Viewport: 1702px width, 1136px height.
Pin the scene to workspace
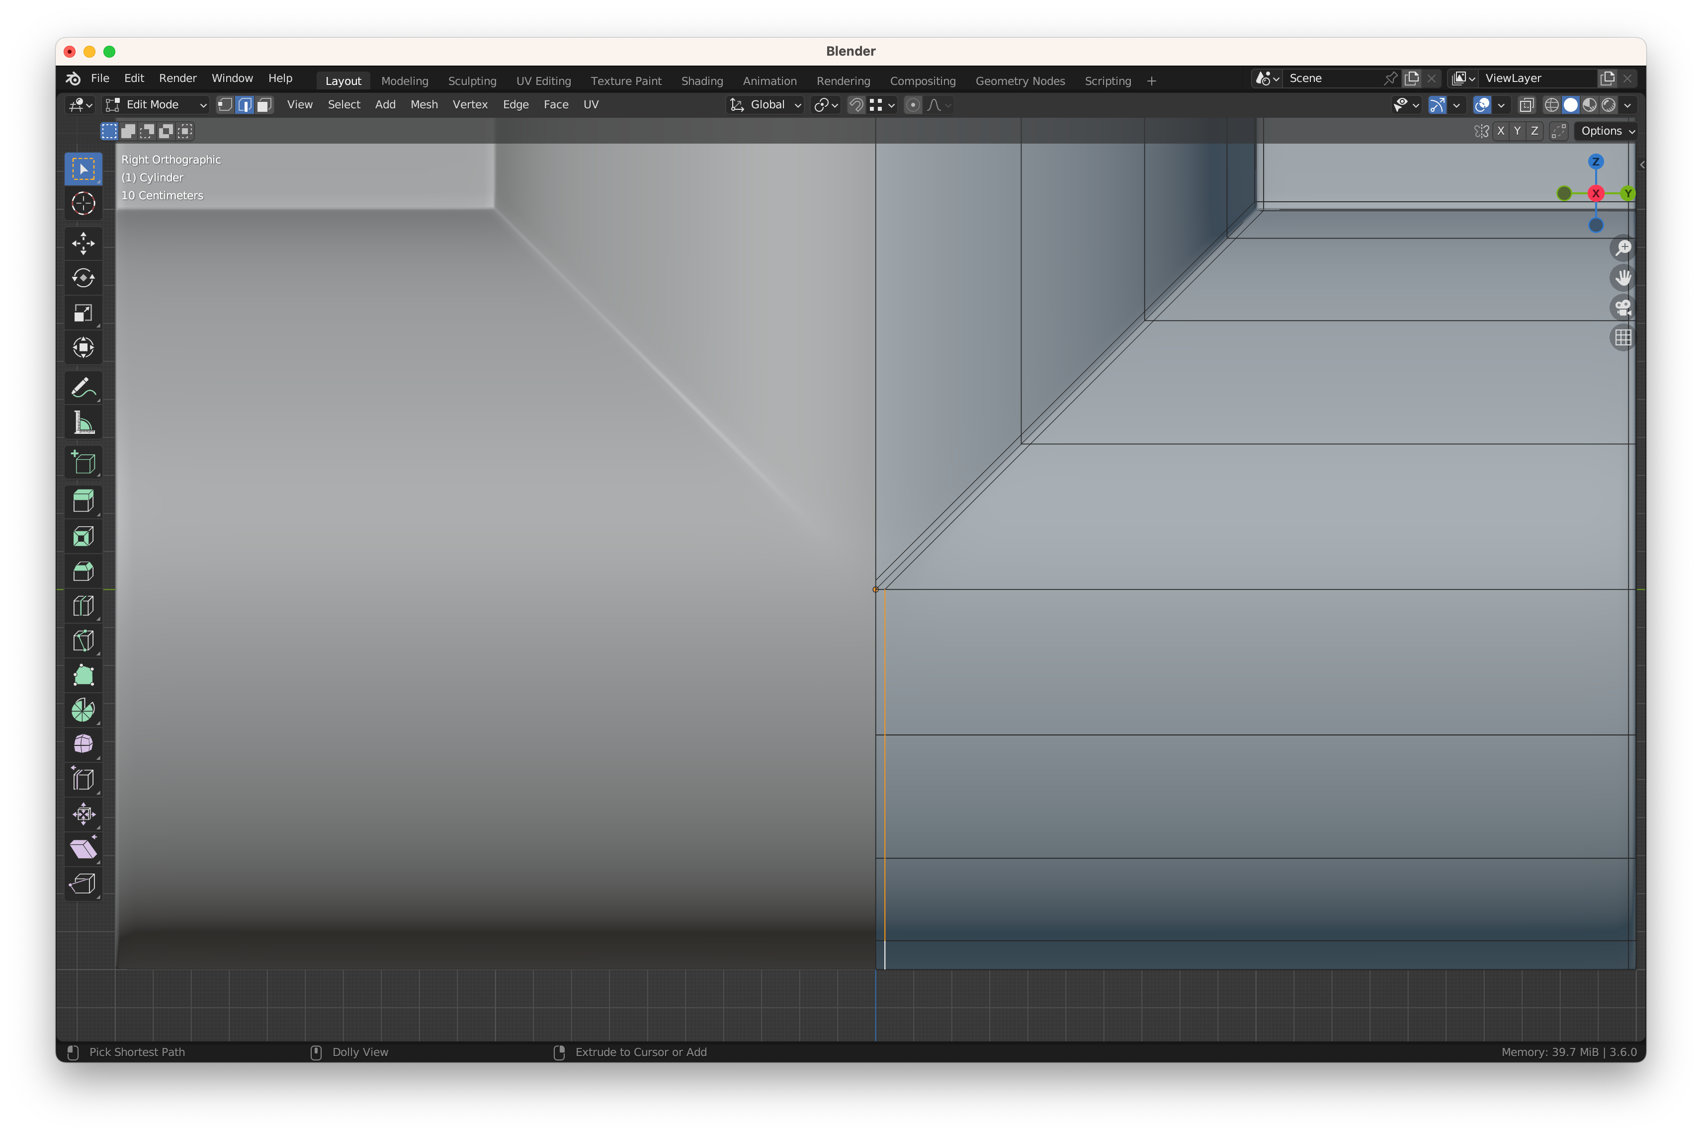[1390, 78]
